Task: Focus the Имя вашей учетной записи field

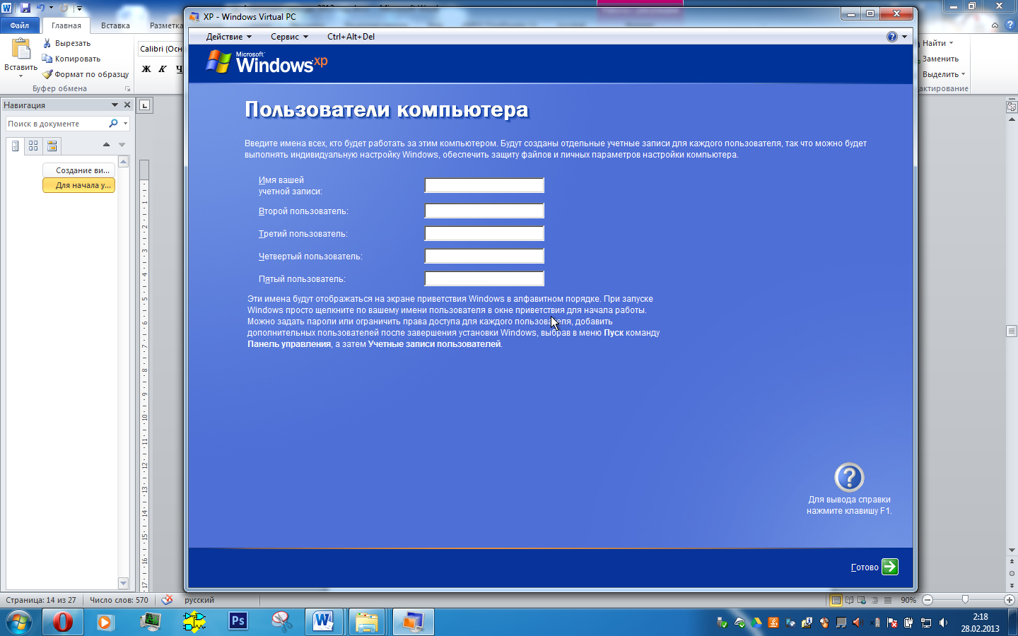Action: (x=484, y=185)
